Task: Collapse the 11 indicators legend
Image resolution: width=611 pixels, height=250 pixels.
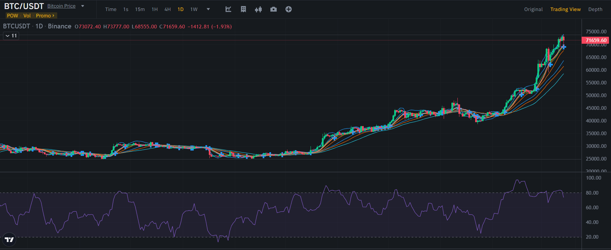Action: point(11,36)
